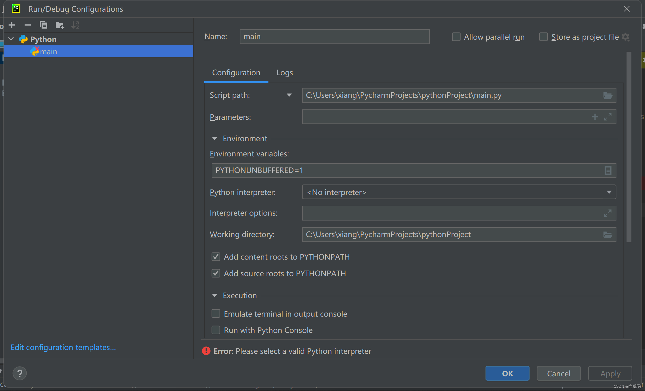Screen dimensions: 645x391
Task: Edit environment variables list
Action: pyautogui.click(x=608, y=170)
